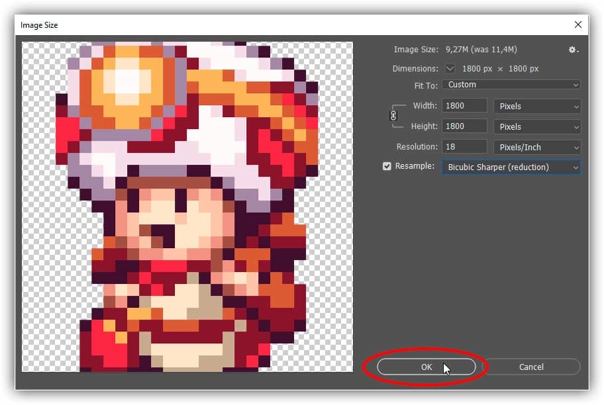
Task: Open the Width units Pixels dropdown
Action: (x=537, y=107)
